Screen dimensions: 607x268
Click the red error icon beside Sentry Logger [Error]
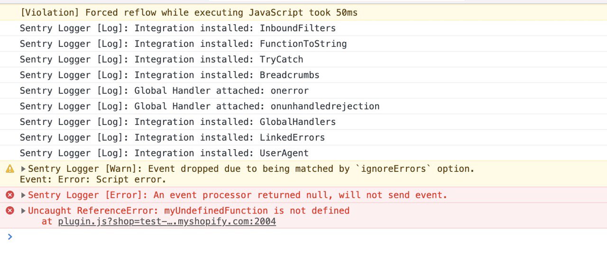coord(9,195)
